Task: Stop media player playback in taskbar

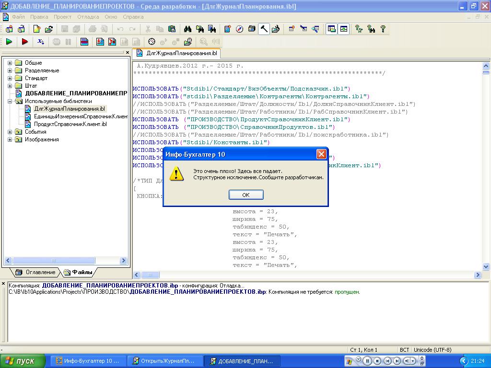Action: (x=378, y=361)
